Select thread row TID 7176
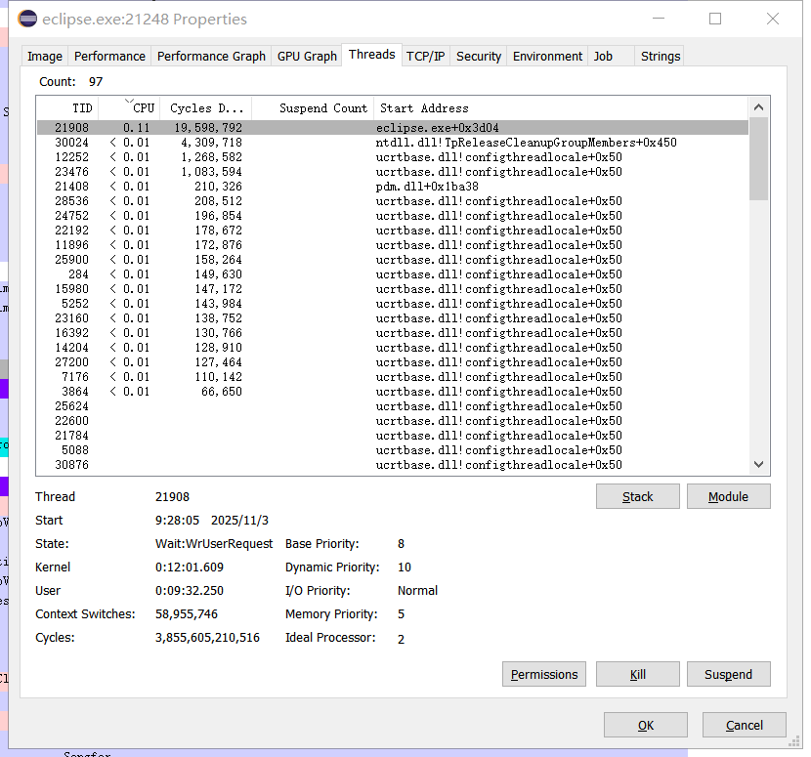The image size is (811, 757). click(393, 376)
